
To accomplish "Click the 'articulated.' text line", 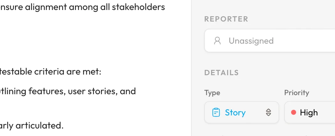I will point(31,126).
